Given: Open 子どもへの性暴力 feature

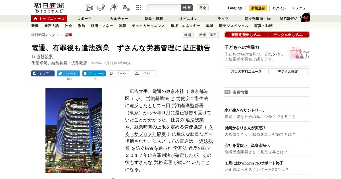Looking at the screenshot, I should pos(242,47).
